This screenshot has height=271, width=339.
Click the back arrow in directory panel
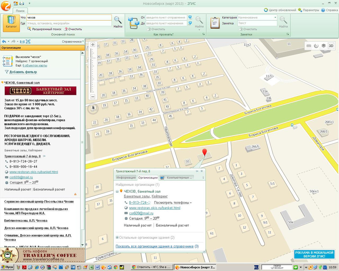pyautogui.click(x=4, y=41)
